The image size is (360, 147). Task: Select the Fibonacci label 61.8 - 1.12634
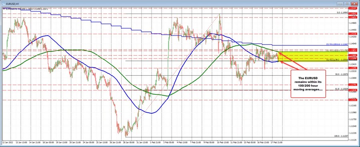pyautogui.click(x=342, y=89)
